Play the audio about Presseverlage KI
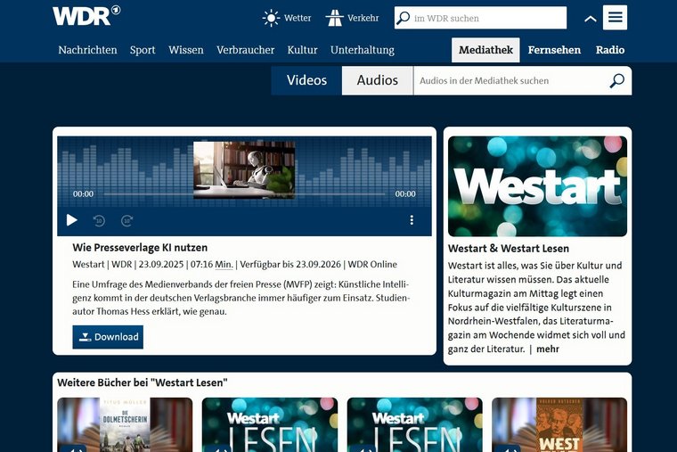This screenshot has width=677, height=452. (x=72, y=220)
